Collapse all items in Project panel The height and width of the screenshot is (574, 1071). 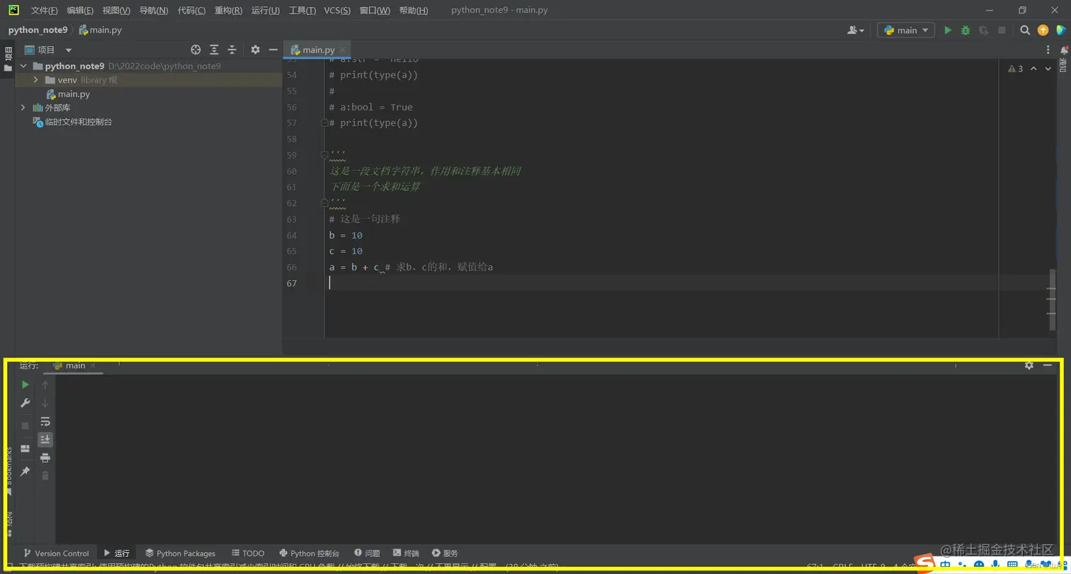click(x=232, y=50)
